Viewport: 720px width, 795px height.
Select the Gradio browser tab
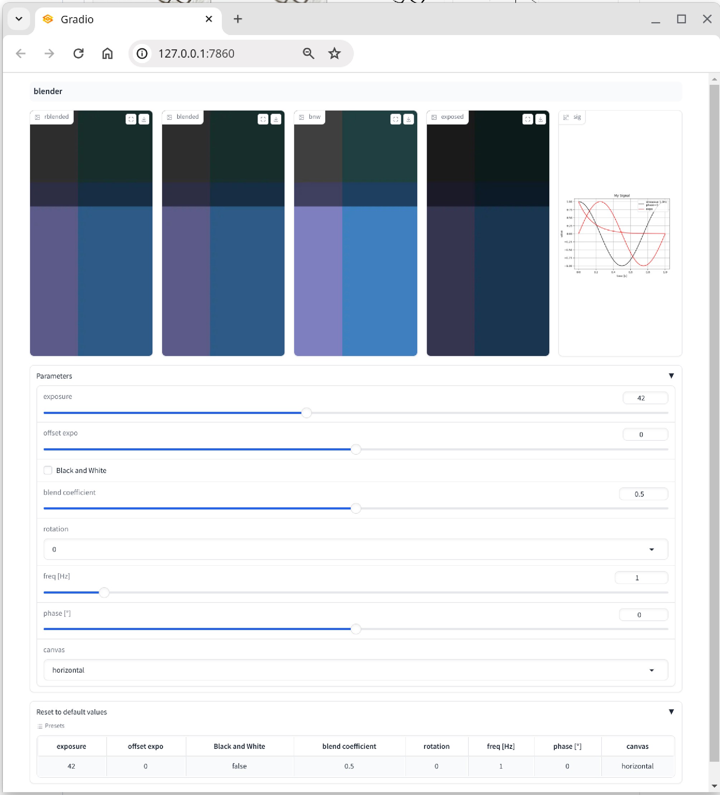(128, 20)
